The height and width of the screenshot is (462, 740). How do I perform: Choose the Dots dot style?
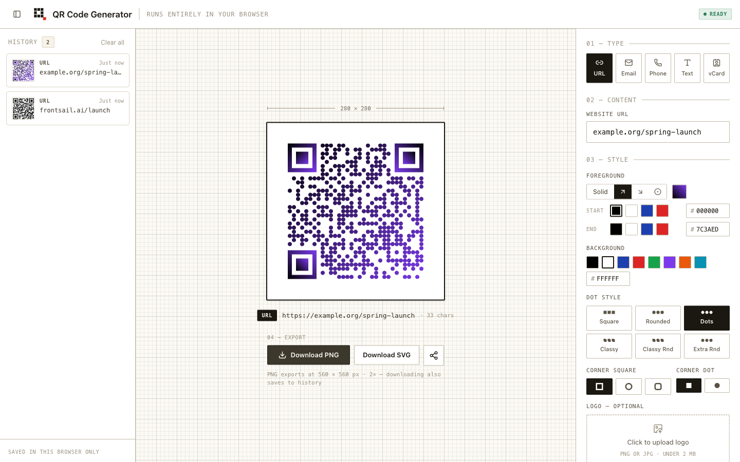[x=707, y=318]
